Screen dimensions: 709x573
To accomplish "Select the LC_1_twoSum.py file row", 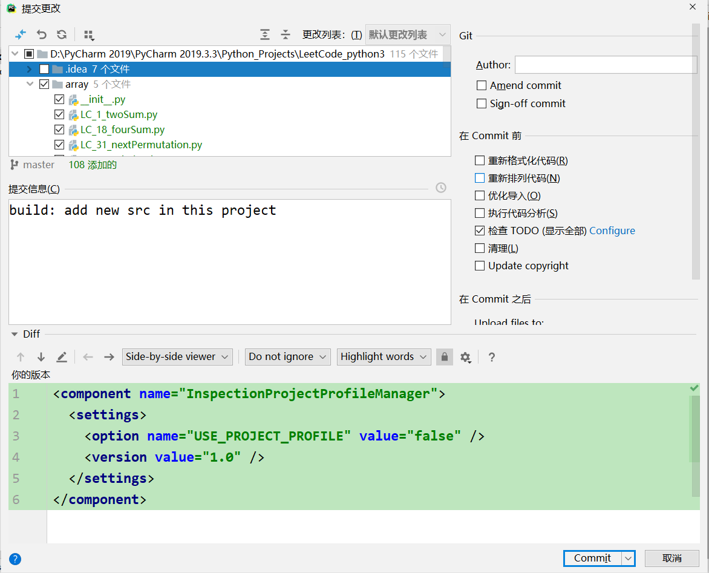I will tap(230, 114).
